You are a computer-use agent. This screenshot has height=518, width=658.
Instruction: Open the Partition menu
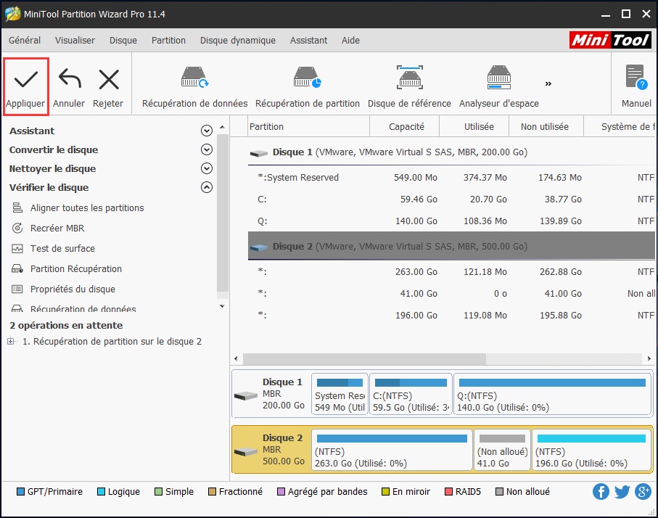tap(169, 41)
